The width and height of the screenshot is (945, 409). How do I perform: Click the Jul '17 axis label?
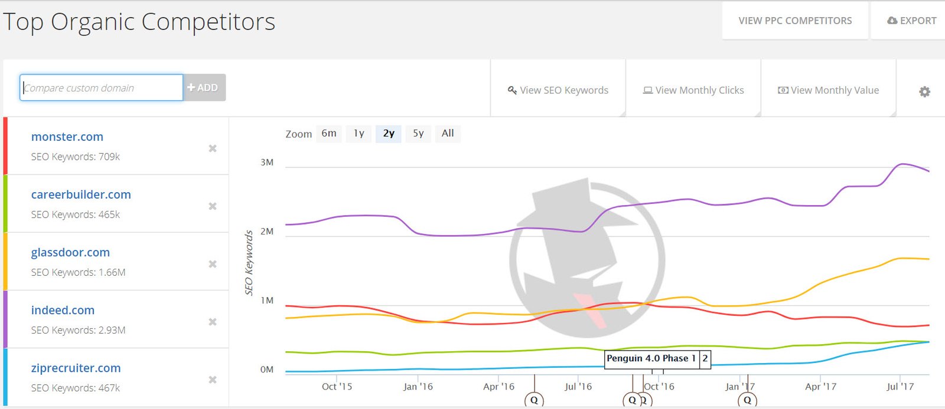coord(900,387)
